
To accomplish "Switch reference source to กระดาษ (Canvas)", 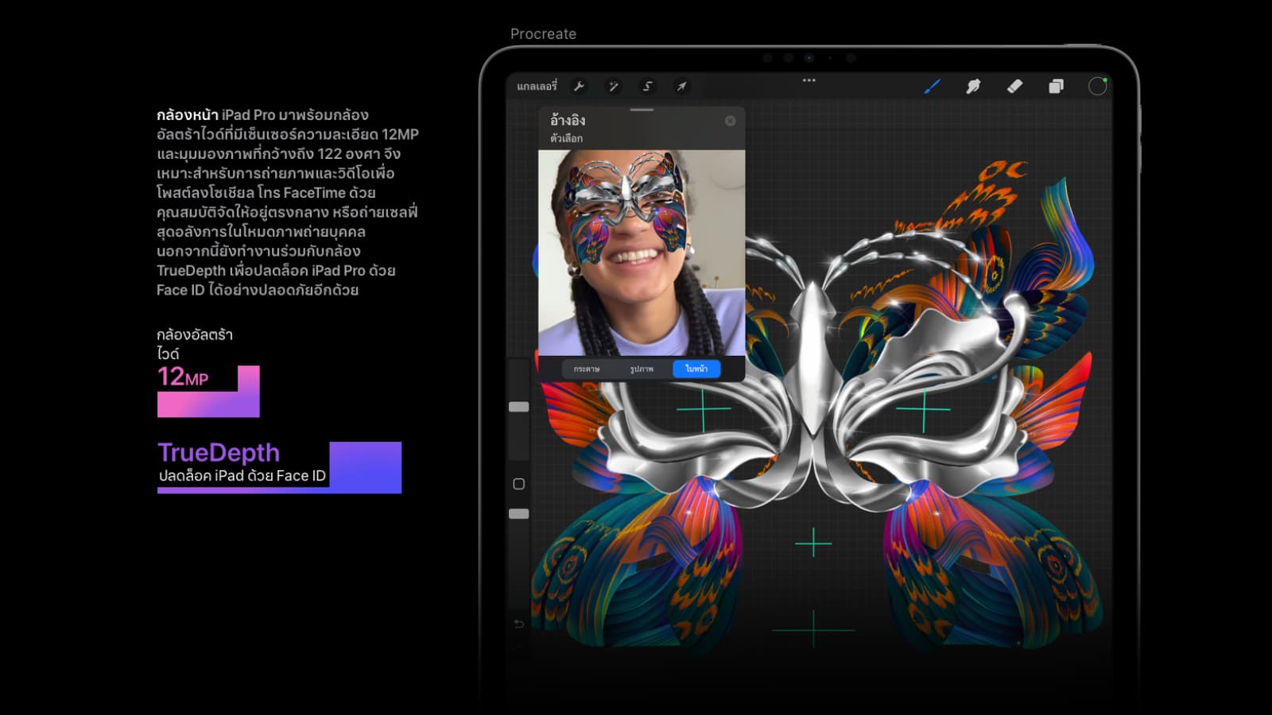I will (587, 369).
